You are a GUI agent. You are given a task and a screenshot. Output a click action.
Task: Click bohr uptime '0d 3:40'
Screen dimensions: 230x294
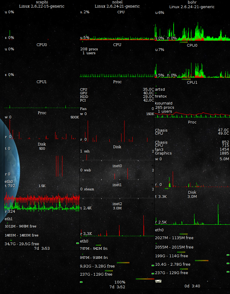coord(192,286)
